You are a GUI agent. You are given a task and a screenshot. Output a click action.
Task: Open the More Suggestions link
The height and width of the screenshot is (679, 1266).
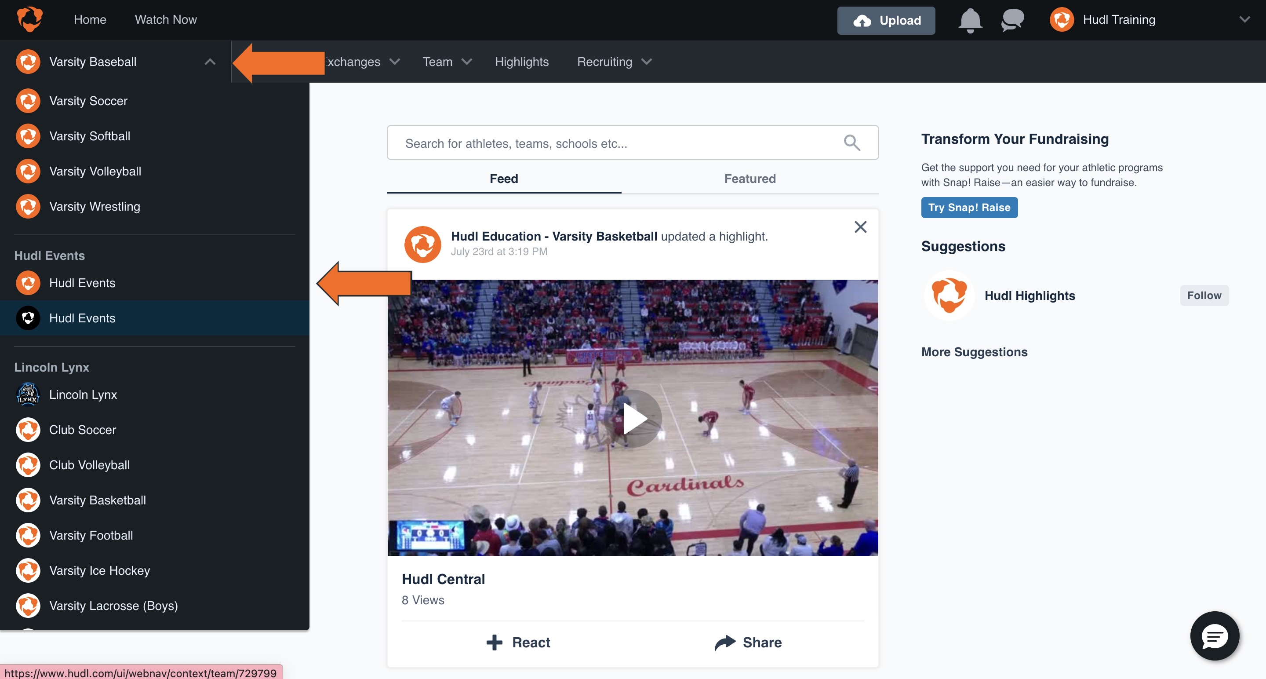pyautogui.click(x=974, y=352)
